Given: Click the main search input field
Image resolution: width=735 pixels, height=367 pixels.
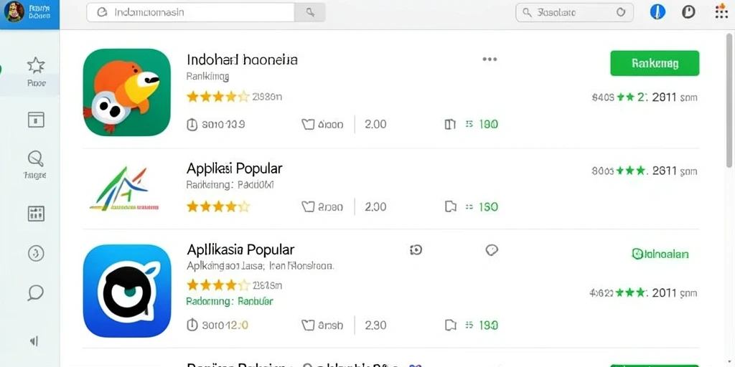Looking at the screenshot, I should (x=190, y=13).
